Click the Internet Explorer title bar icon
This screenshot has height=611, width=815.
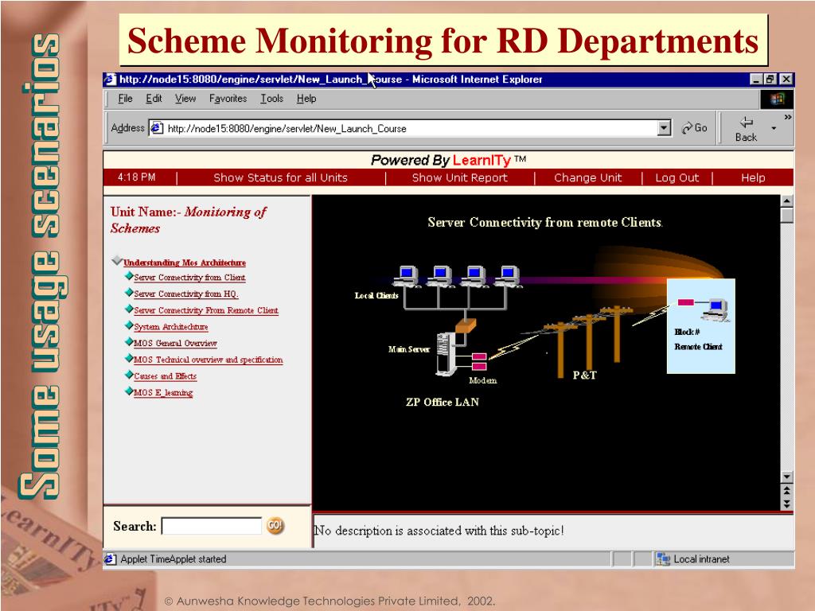pos(110,79)
